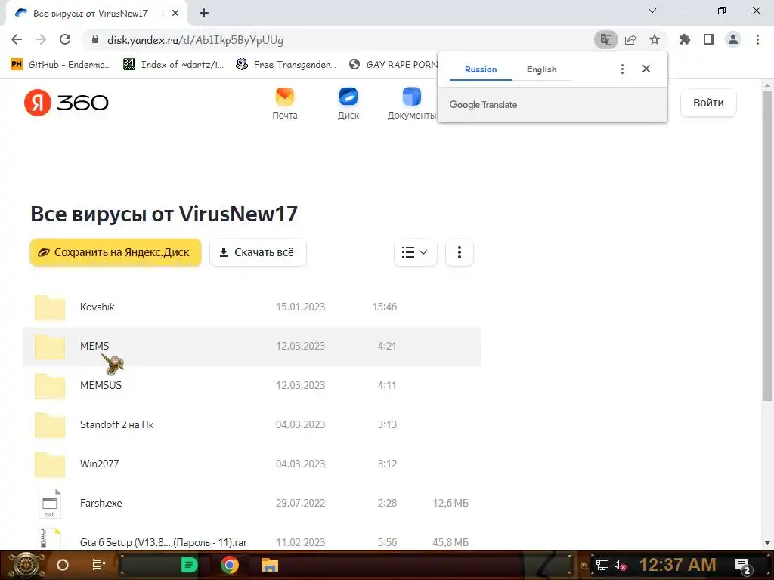
Task: Open the MEMS folder name
Action: coord(94,346)
